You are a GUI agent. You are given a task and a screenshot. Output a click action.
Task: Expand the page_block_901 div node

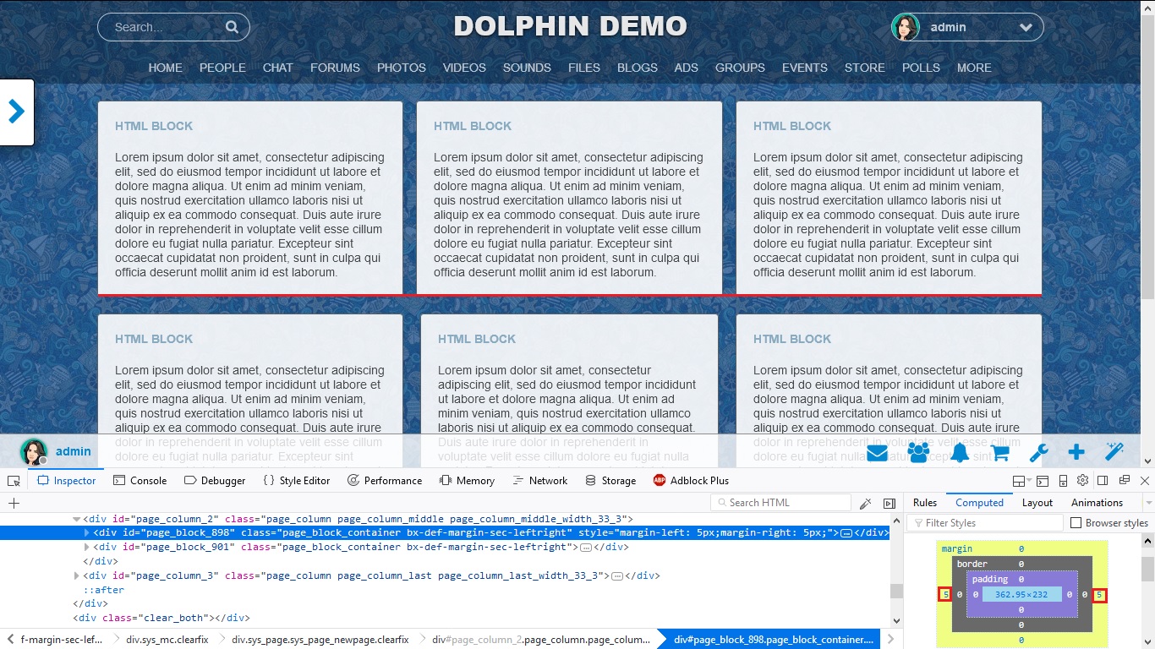click(x=87, y=548)
